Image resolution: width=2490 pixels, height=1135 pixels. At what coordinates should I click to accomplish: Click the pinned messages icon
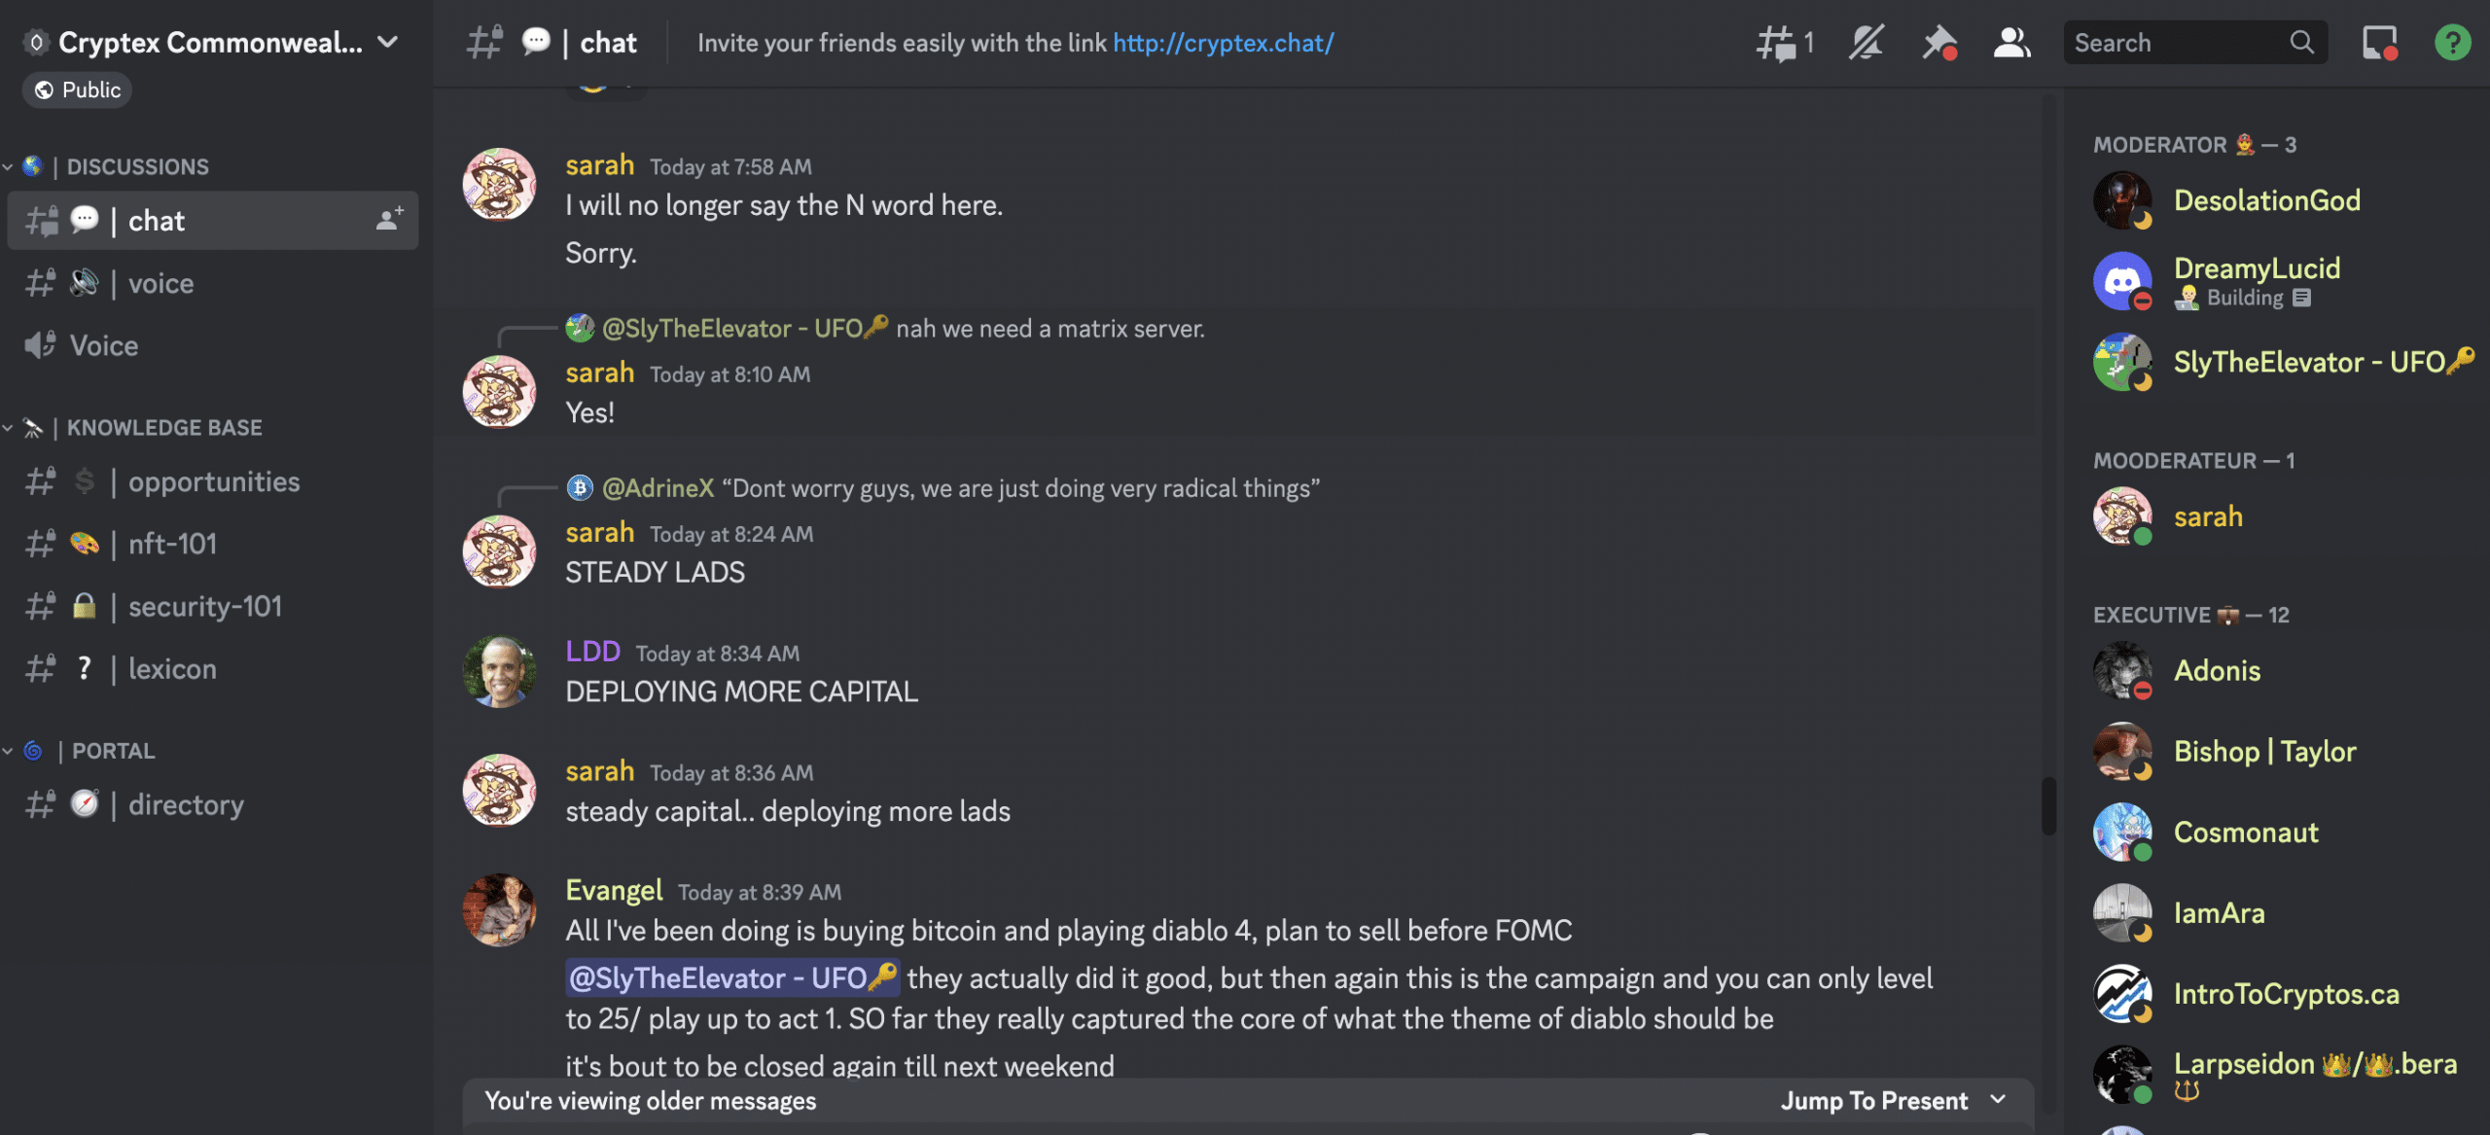(1939, 41)
